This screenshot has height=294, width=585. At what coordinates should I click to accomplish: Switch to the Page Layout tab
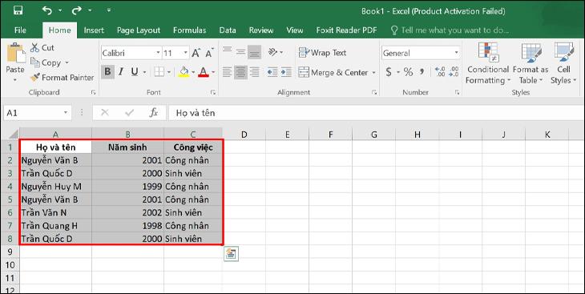139,30
